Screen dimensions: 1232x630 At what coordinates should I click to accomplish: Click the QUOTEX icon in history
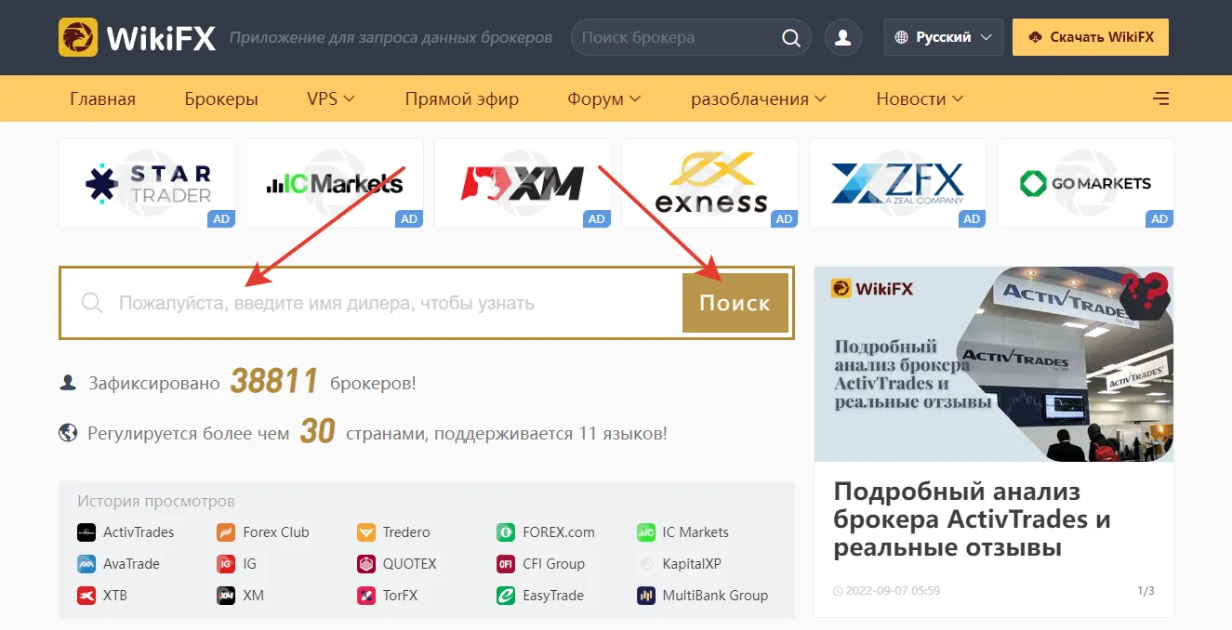tap(366, 564)
